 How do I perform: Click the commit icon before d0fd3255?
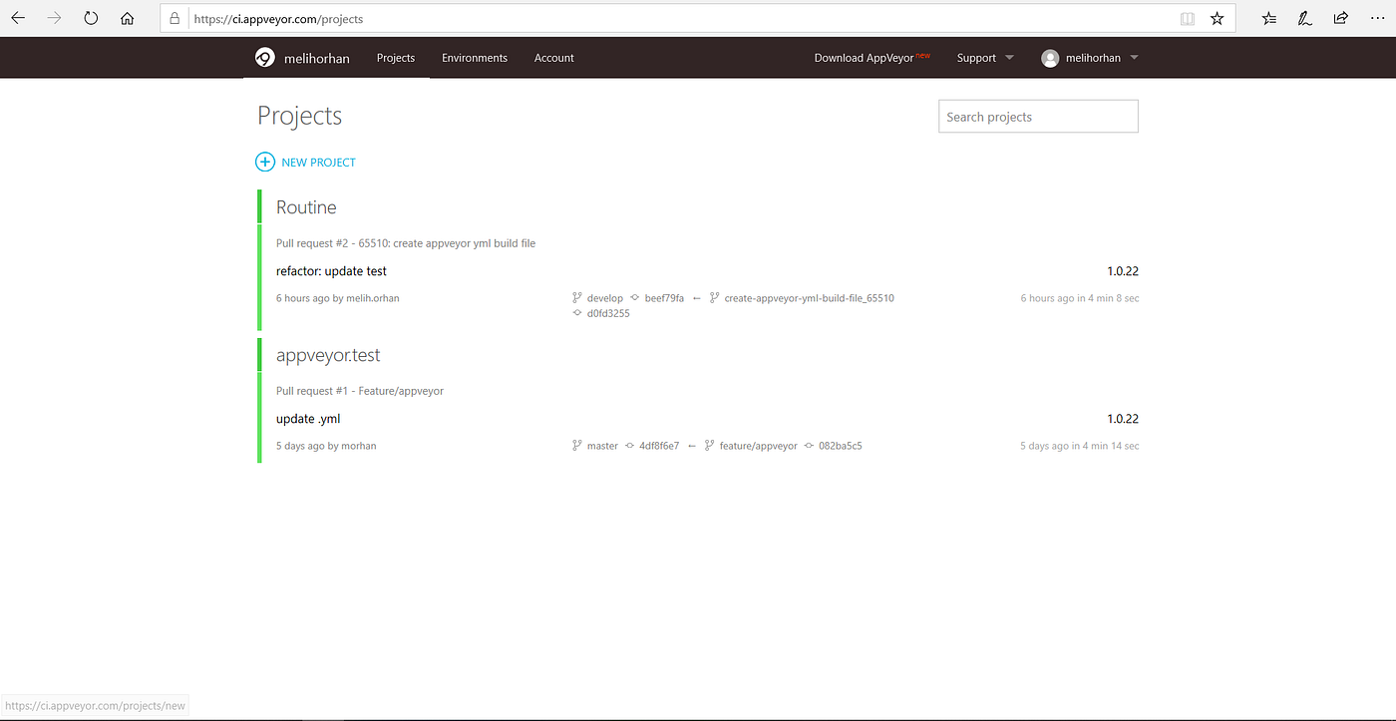click(577, 312)
